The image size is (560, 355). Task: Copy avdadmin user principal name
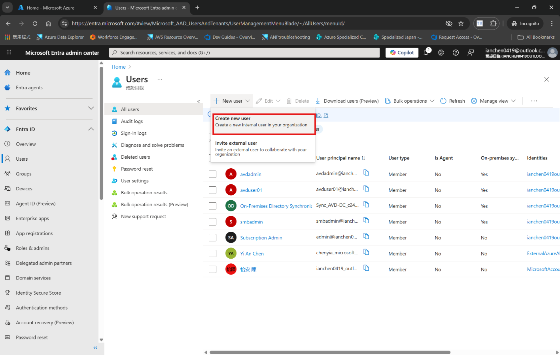click(x=366, y=173)
